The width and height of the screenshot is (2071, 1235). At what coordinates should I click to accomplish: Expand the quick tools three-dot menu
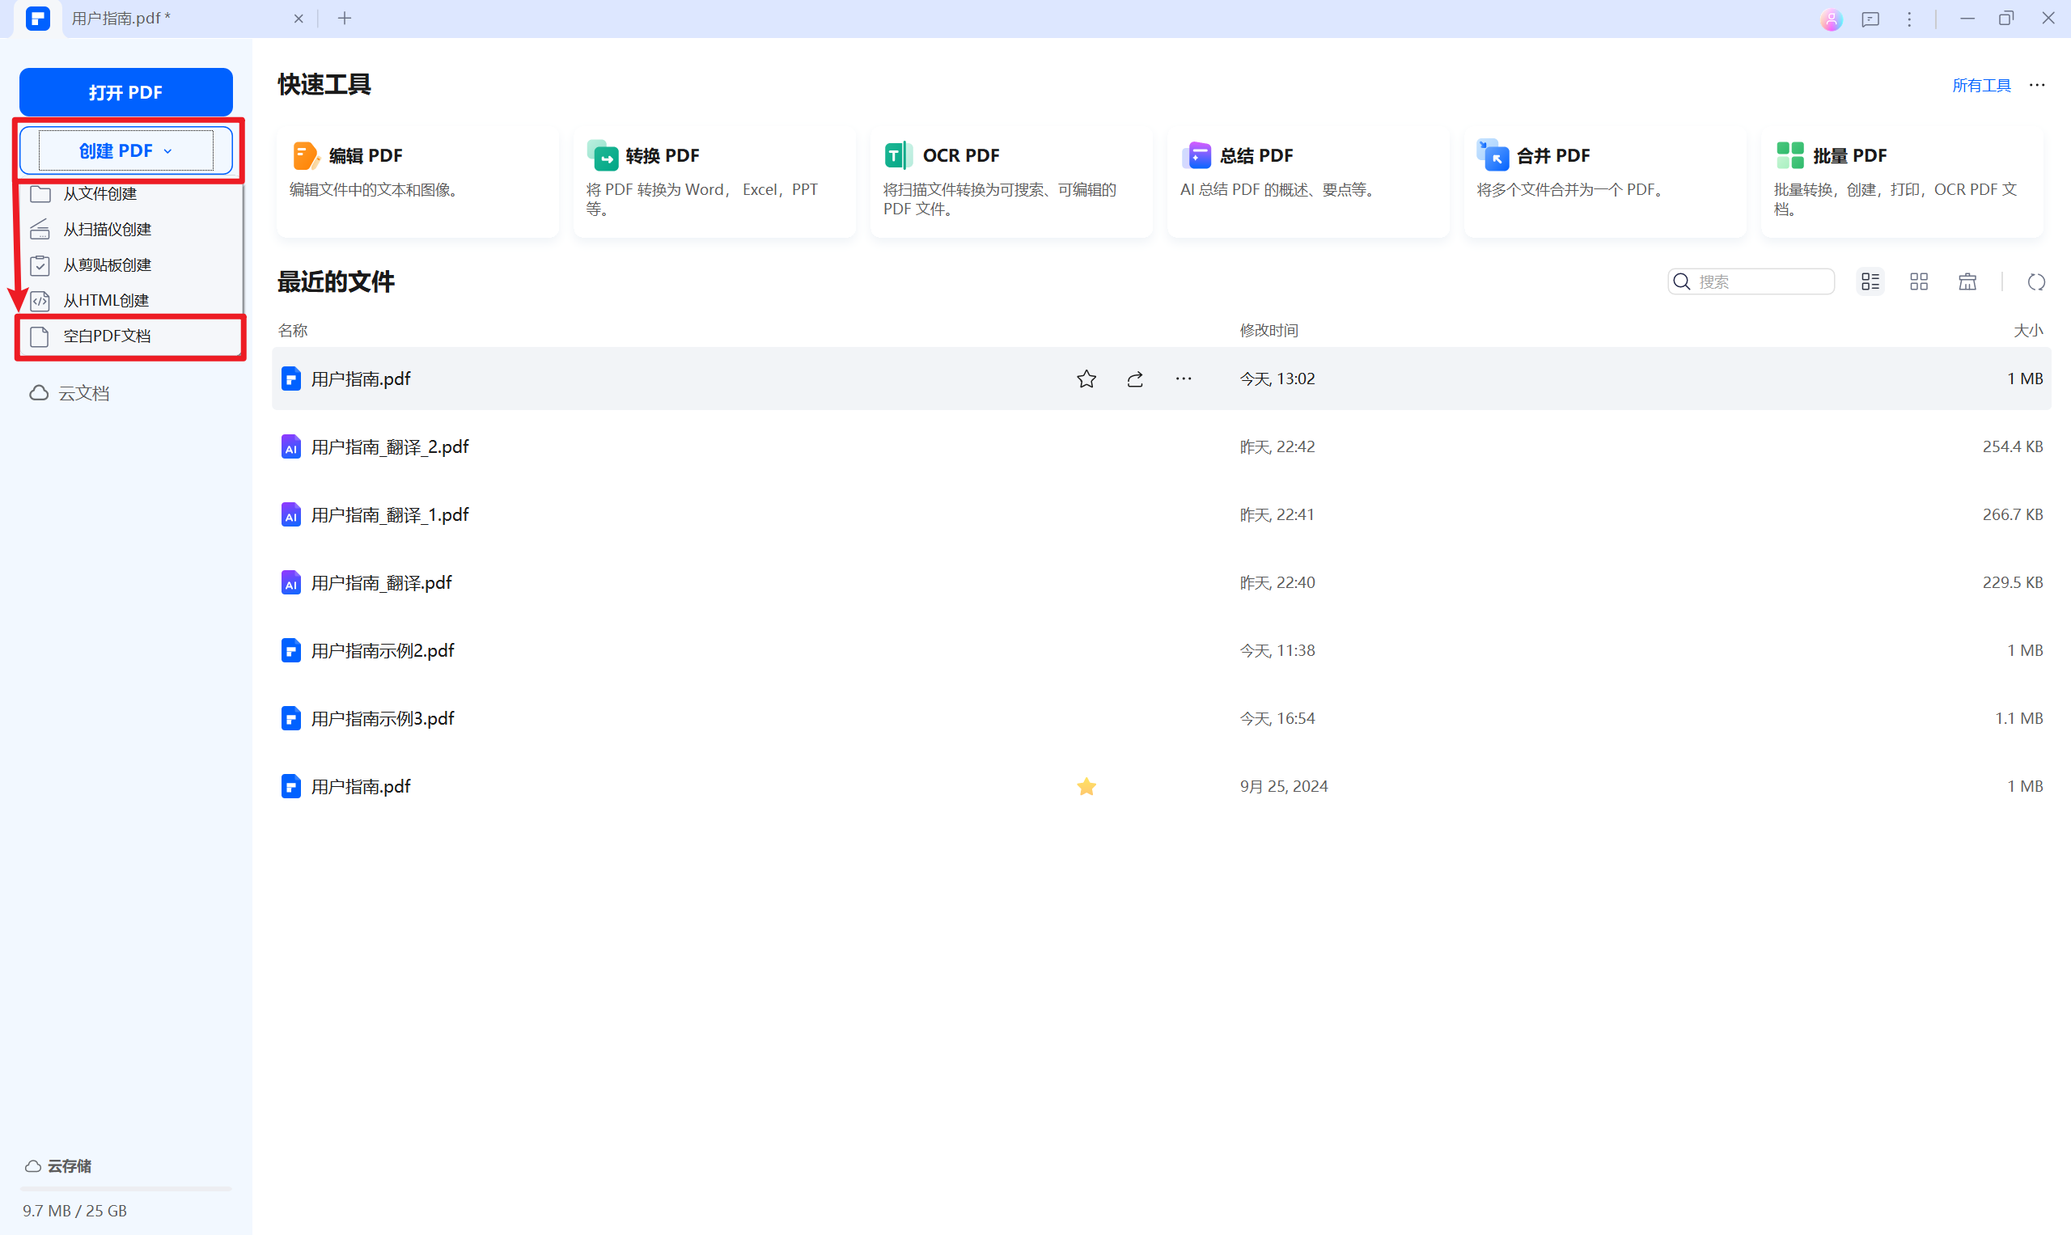[2036, 85]
